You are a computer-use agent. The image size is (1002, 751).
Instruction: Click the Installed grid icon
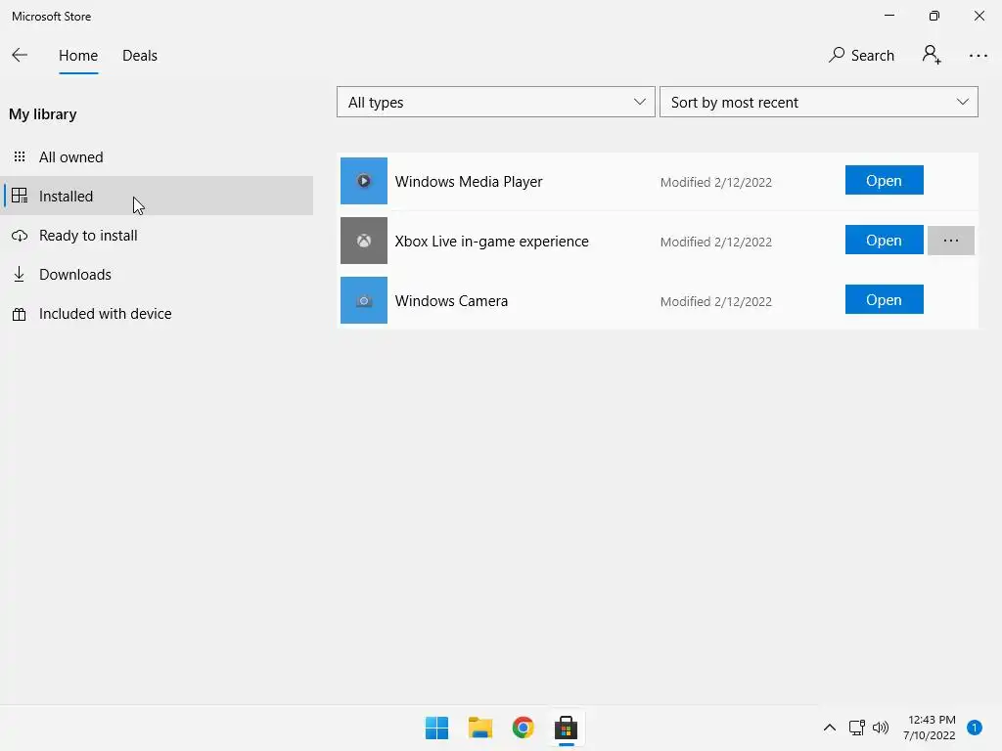click(20, 196)
